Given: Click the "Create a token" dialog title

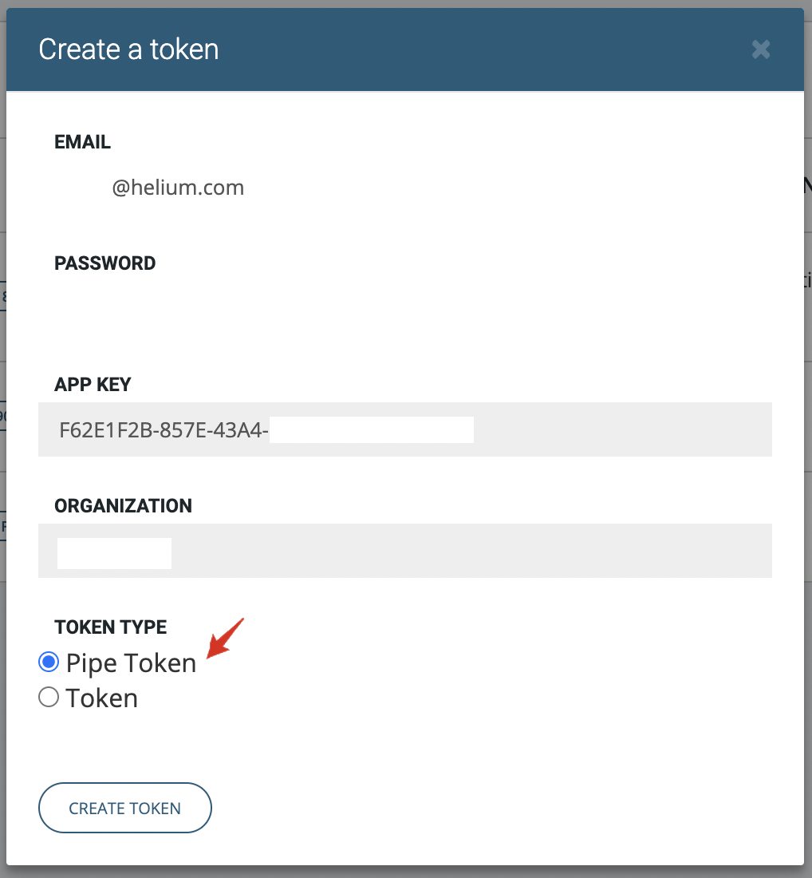Looking at the screenshot, I should point(128,49).
